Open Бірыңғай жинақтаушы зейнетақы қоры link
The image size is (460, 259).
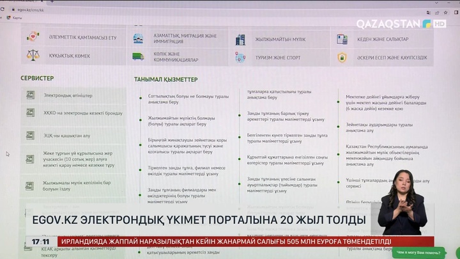click(x=187, y=146)
